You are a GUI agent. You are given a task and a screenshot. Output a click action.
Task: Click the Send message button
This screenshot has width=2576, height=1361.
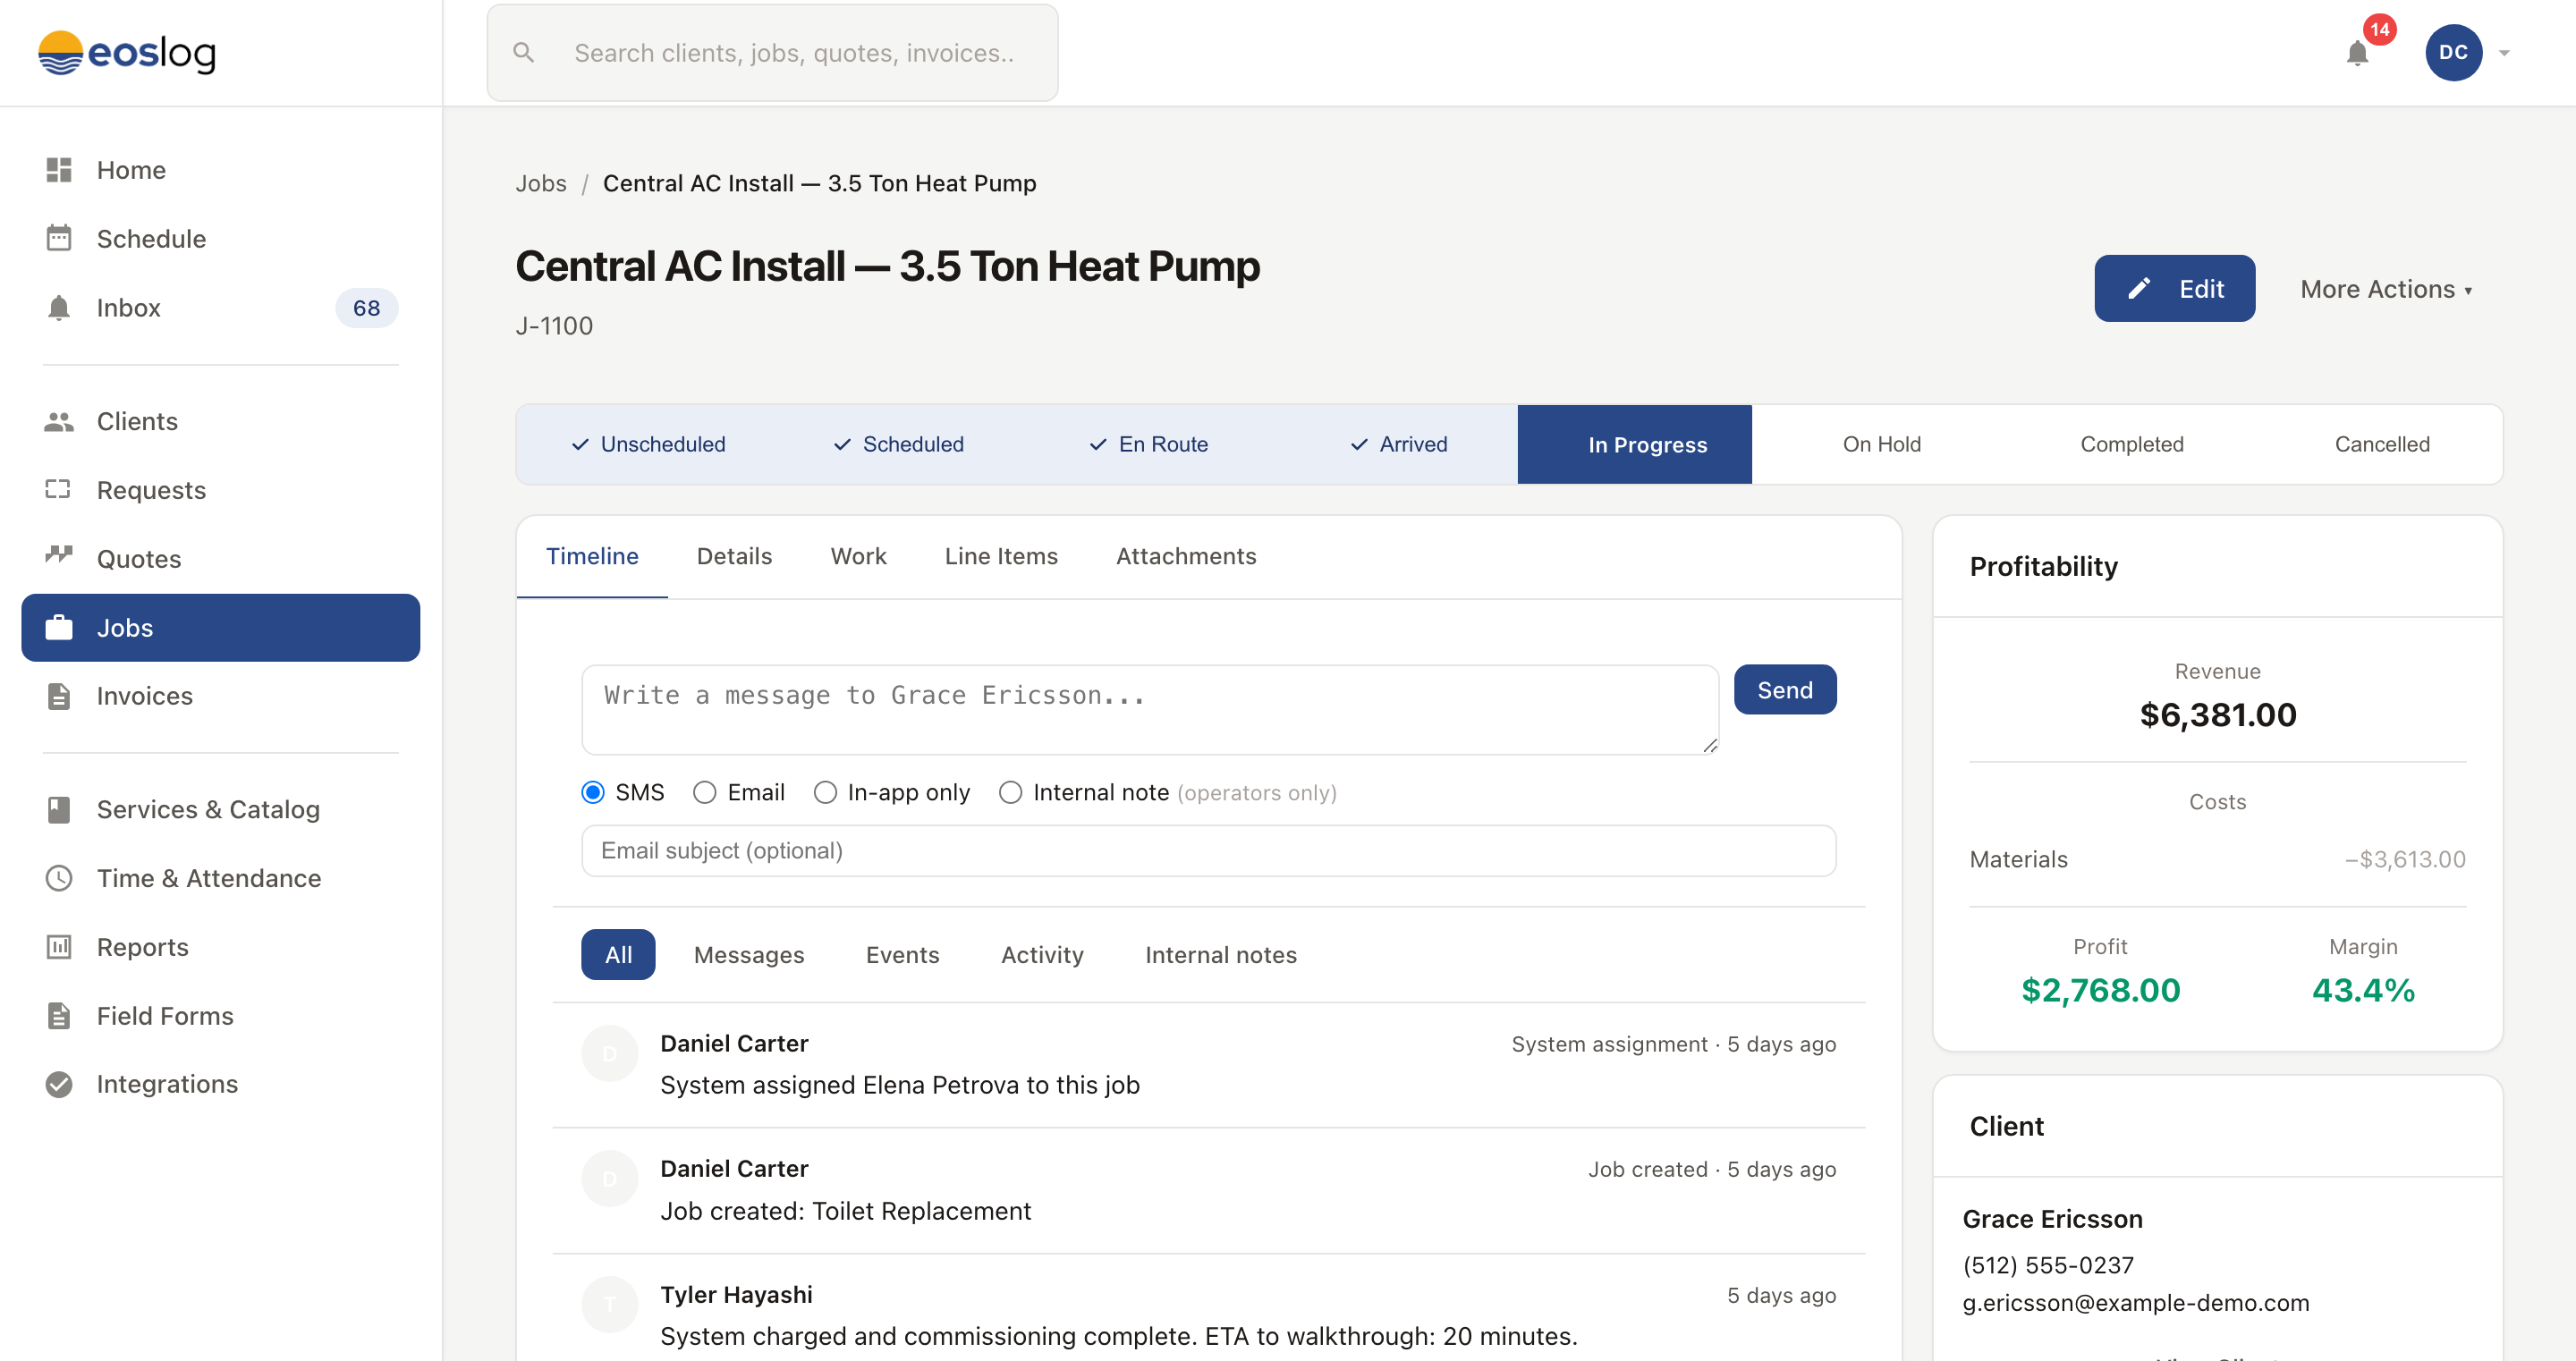point(1785,690)
